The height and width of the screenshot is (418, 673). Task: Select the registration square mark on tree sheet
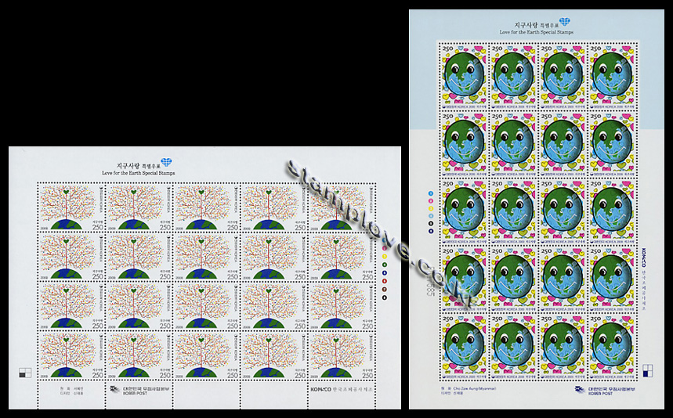coord(25,373)
